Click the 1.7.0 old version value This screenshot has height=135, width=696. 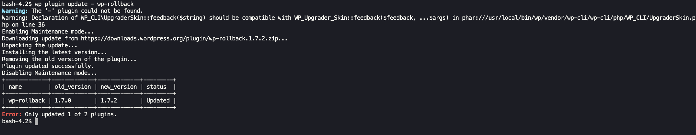pos(63,101)
